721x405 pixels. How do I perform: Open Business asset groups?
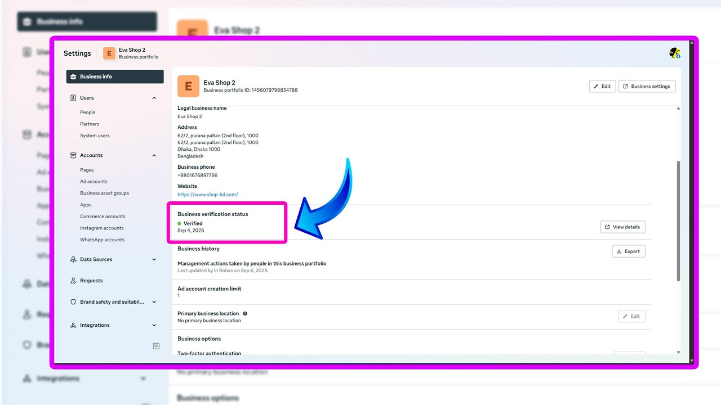[x=104, y=193]
